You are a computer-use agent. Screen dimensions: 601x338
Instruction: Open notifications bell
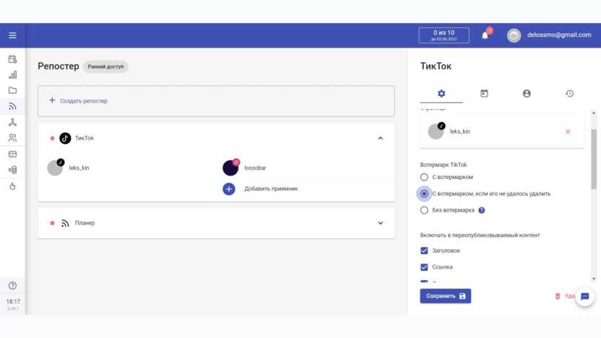[485, 35]
